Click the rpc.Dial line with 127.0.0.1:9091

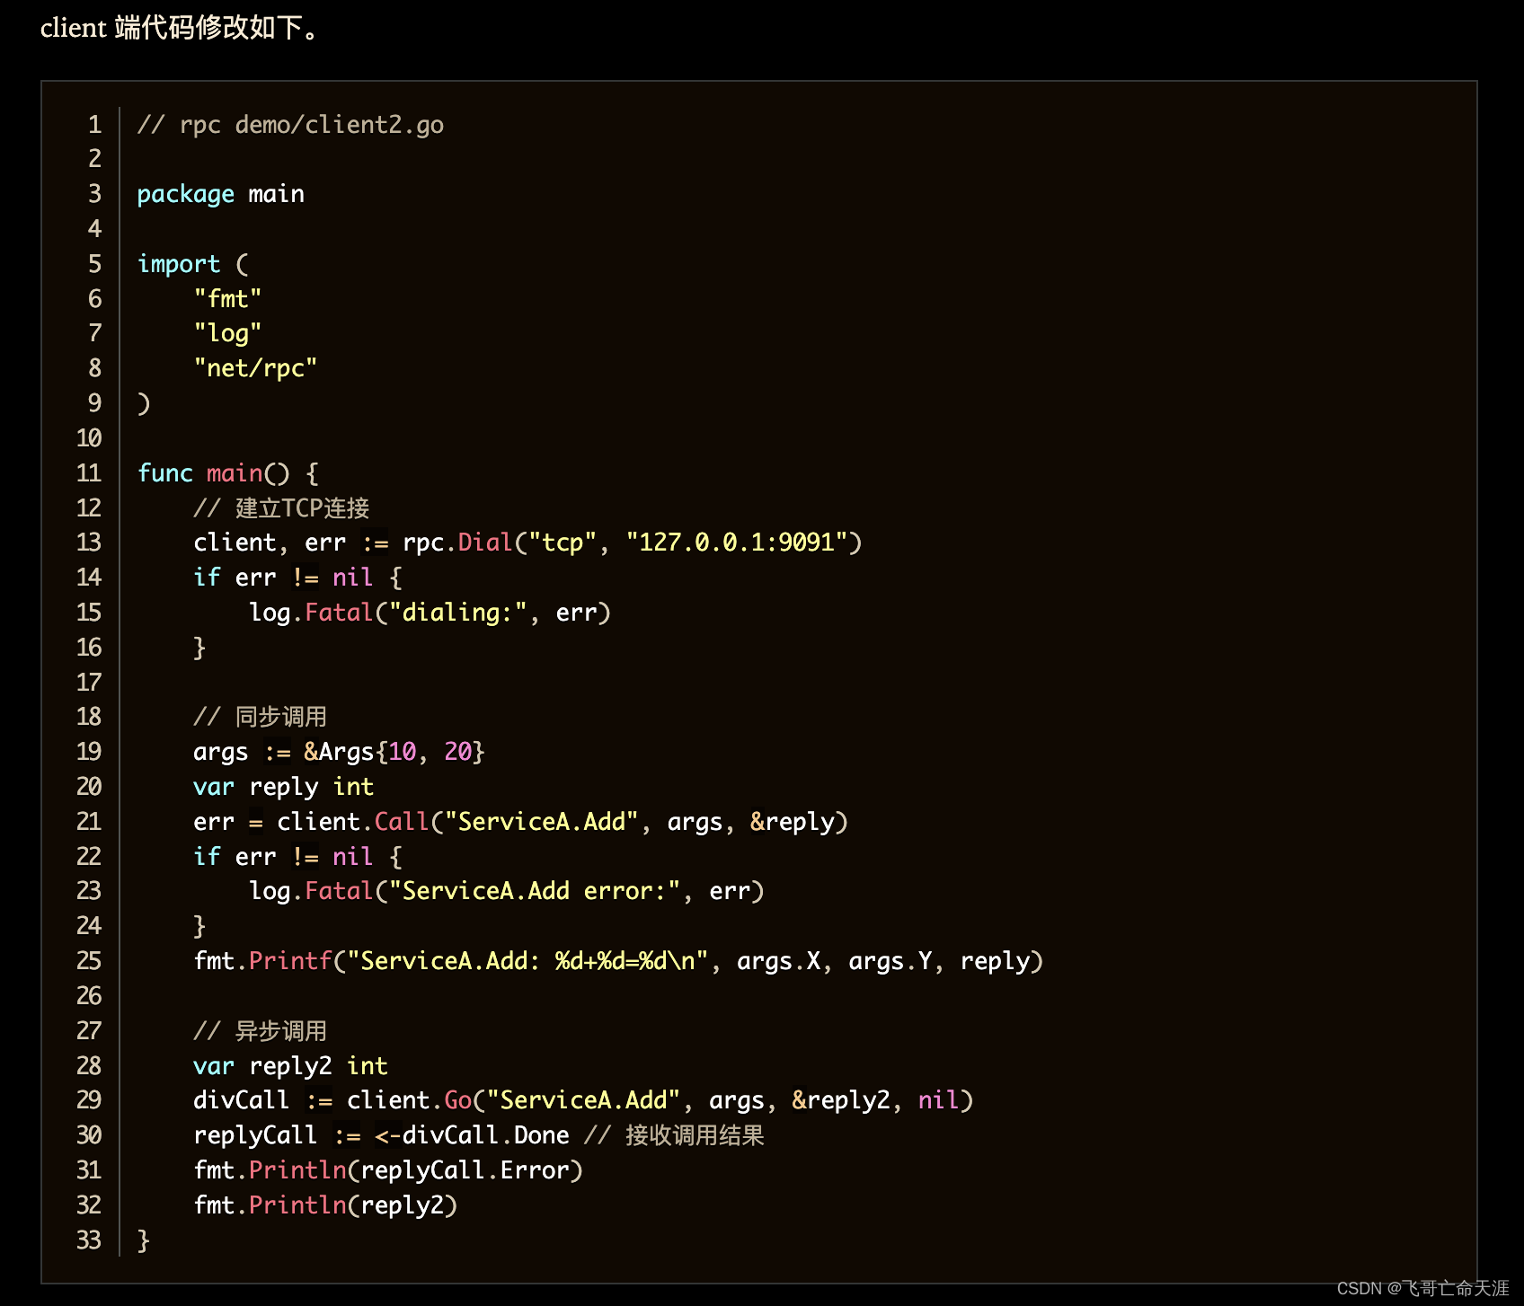[x=527, y=543]
